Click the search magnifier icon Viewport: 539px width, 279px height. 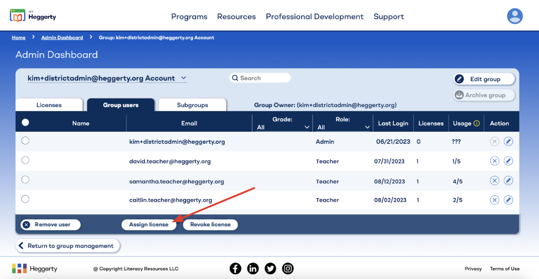pos(235,78)
